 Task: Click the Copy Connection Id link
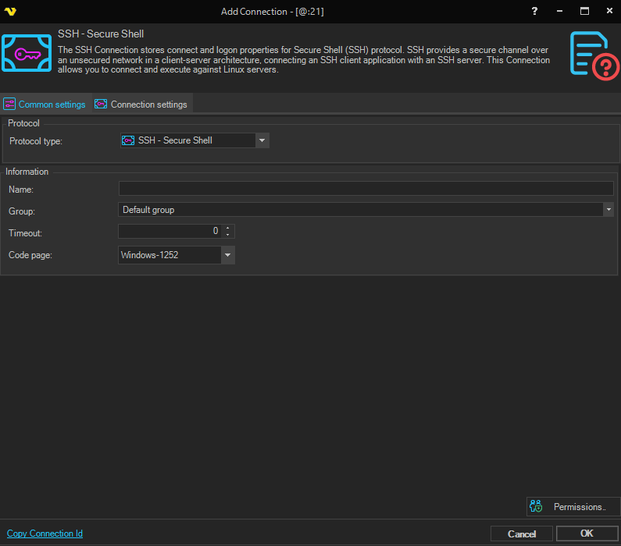pos(45,534)
